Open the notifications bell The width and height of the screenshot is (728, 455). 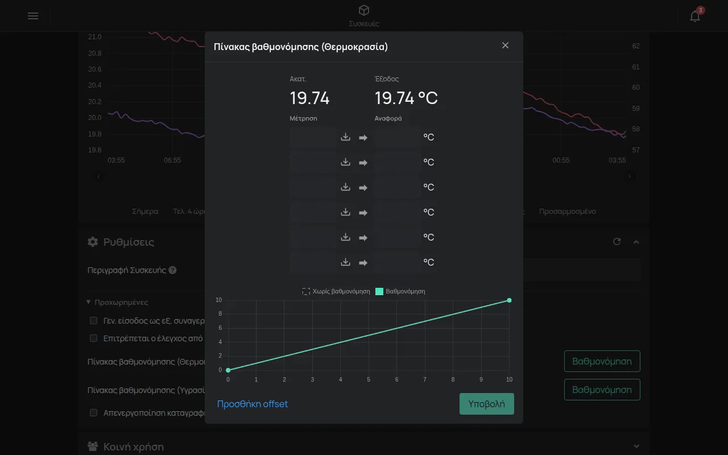point(695,16)
